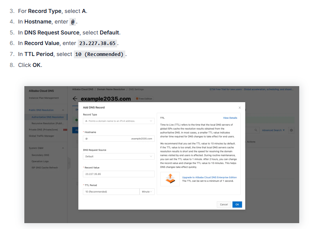The height and width of the screenshot is (229, 311).
Task: Click the Record Value input field
Action: (119, 174)
